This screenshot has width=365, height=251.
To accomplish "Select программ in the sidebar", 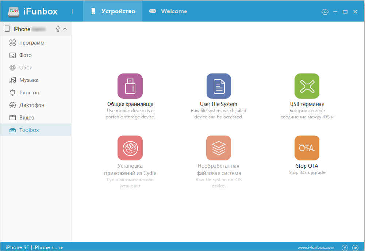I will click(32, 43).
